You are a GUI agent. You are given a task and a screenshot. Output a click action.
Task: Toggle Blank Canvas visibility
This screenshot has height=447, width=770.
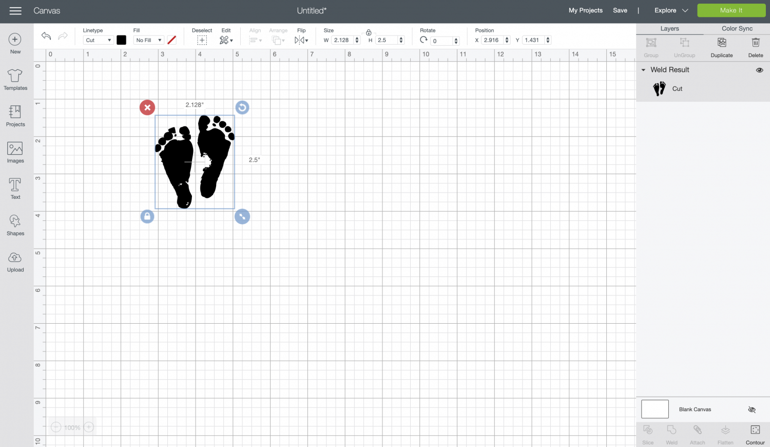click(752, 409)
